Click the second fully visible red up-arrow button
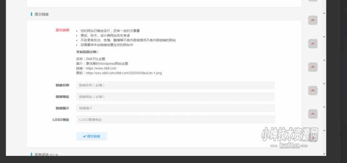347x163 pixels. point(312,44)
